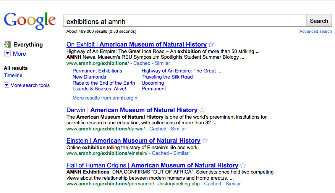This screenshot has height=193, width=335.
Task: Open Similar pages for Einstein result
Action: point(181,153)
